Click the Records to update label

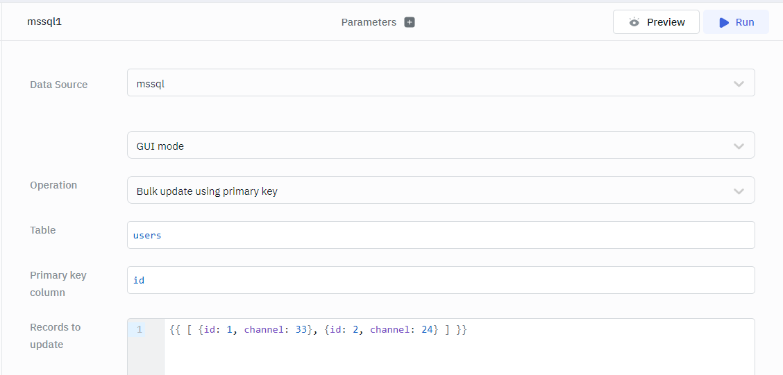(56, 335)
